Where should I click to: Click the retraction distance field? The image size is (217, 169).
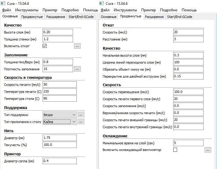188,39
